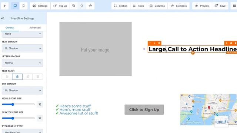
Task: Adjust the Mobile Font Size slider
Action: [18, 104]
